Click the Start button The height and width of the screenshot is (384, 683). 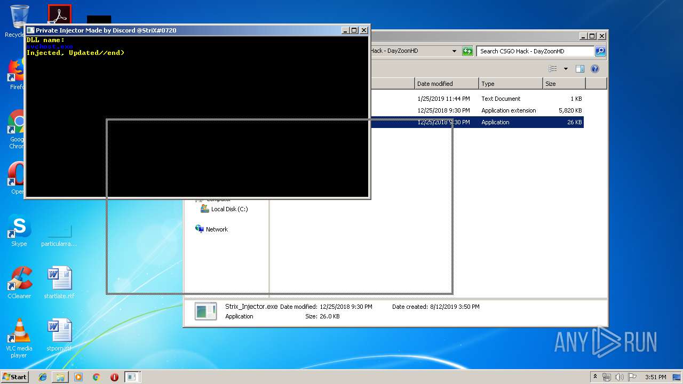pos(14,377)
